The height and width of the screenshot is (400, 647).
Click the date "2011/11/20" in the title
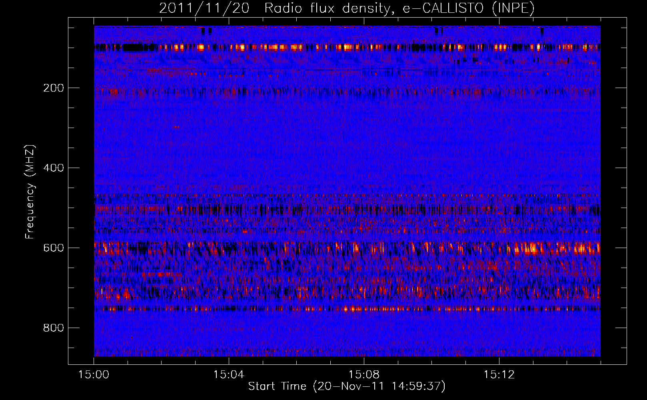point(204,8)
